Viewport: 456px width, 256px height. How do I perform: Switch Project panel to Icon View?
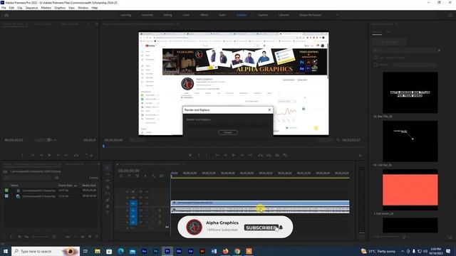coord(19,237)
